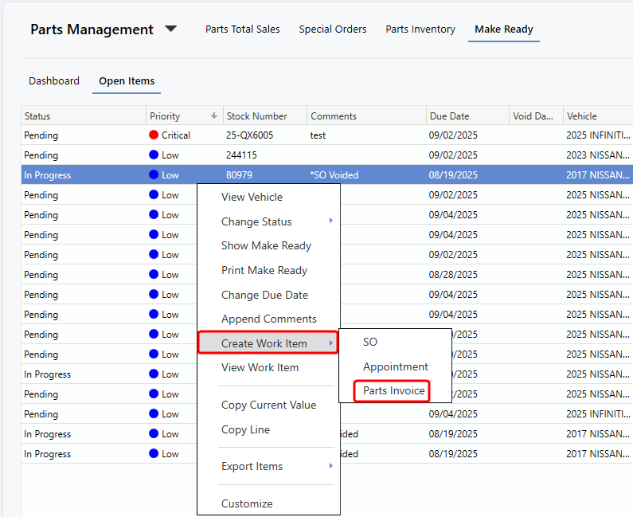Viewport: 633px width, 517px height.
Task: Switch to the Parts Total Sales tab
Action: [242, 29]
